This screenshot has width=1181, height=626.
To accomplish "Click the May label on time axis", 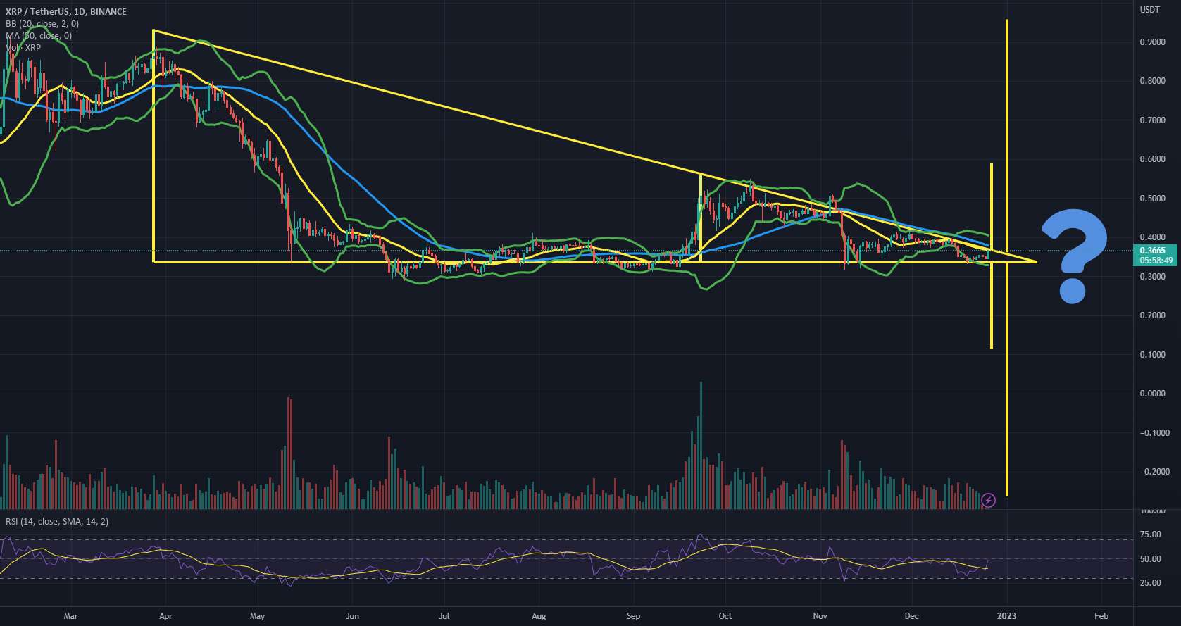I will click(257, 616).
